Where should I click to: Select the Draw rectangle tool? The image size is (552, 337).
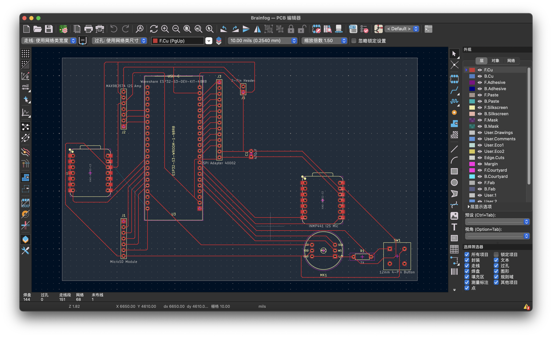[454, 171]
